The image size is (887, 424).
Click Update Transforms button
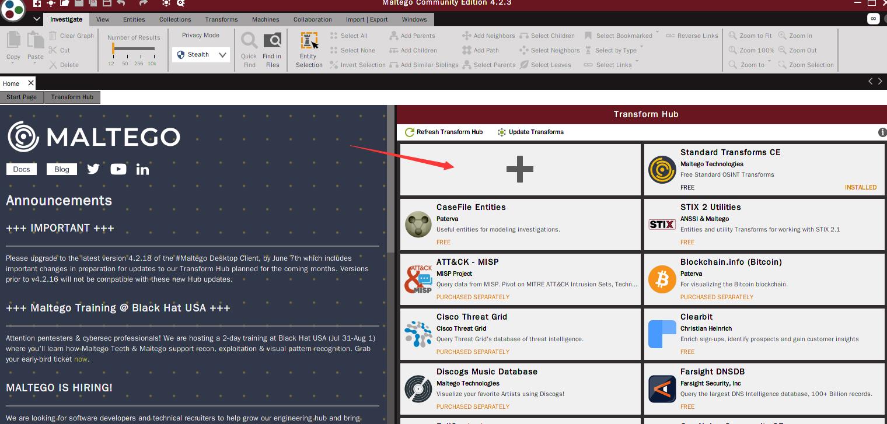[530, 132]
